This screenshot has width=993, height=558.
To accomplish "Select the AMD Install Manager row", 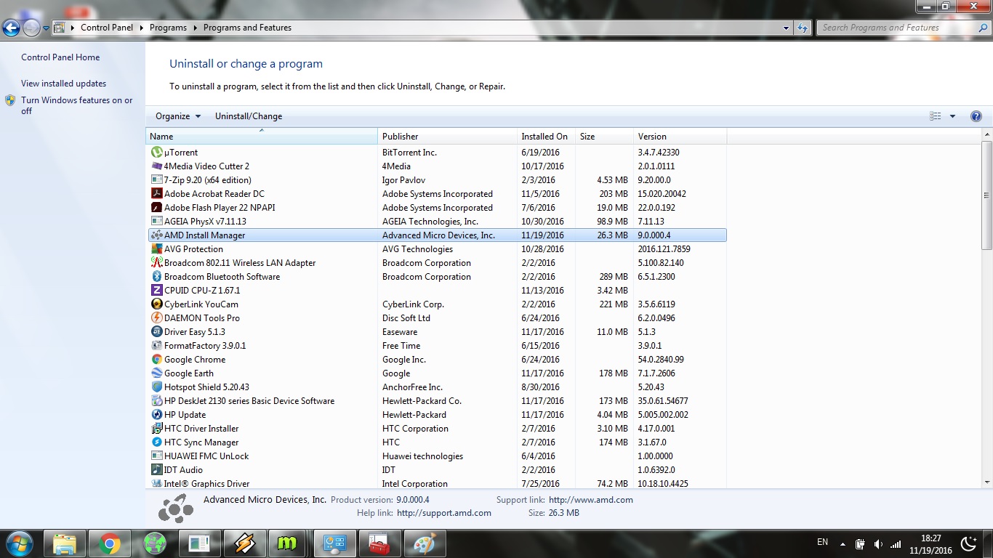I will 437,235.
